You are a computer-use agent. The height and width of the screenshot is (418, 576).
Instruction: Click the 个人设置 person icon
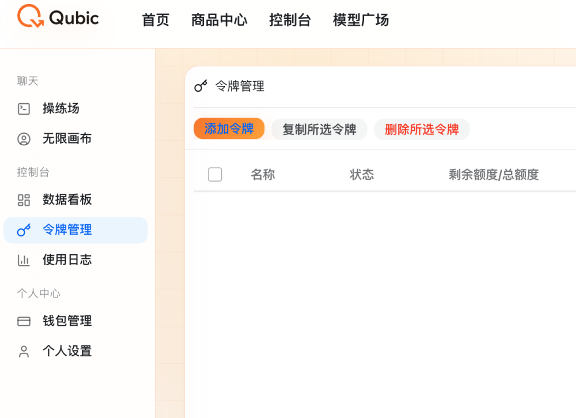(x=24, y=352)
